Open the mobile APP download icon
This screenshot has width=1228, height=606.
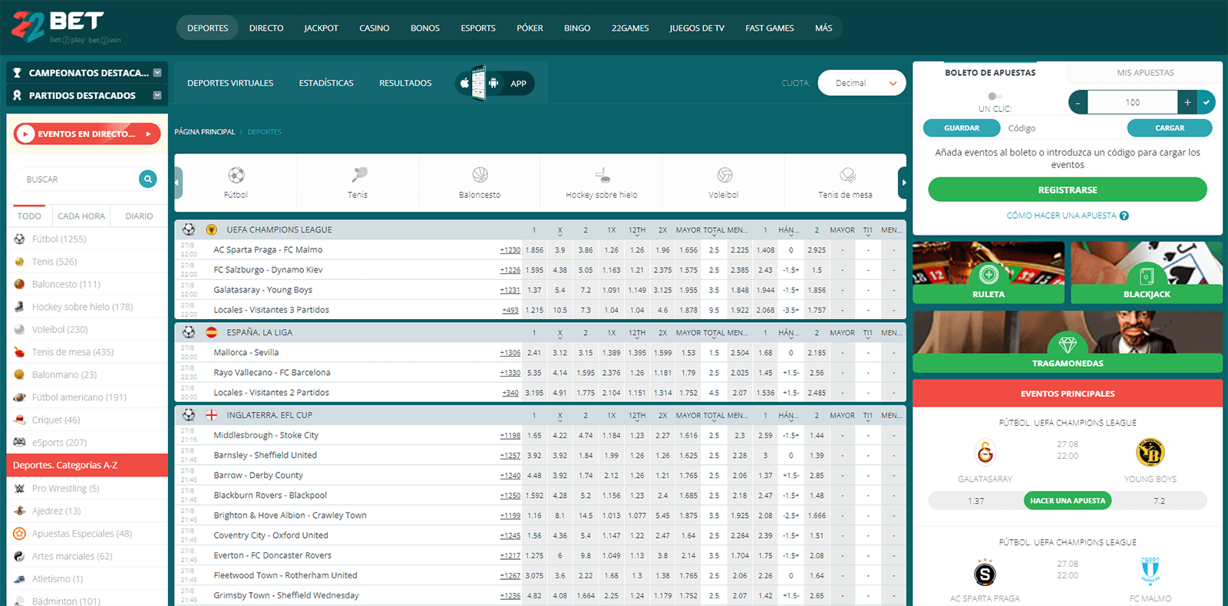coord(495,84)
